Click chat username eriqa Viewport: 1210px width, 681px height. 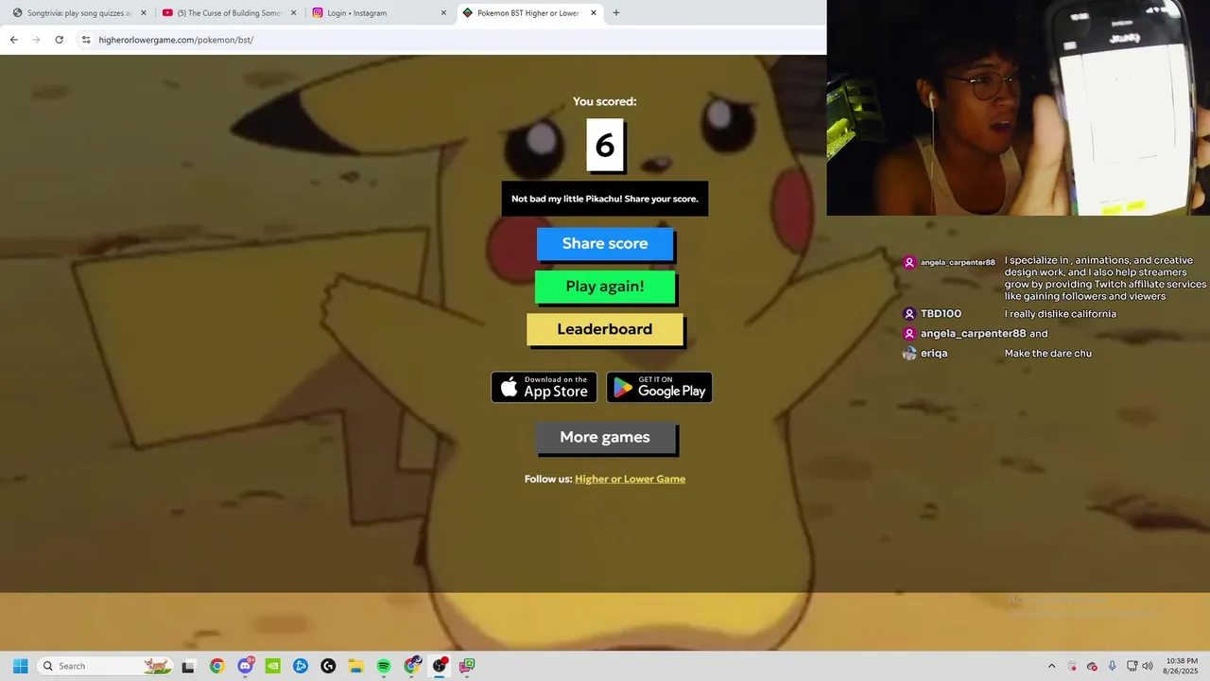(934, 353)
